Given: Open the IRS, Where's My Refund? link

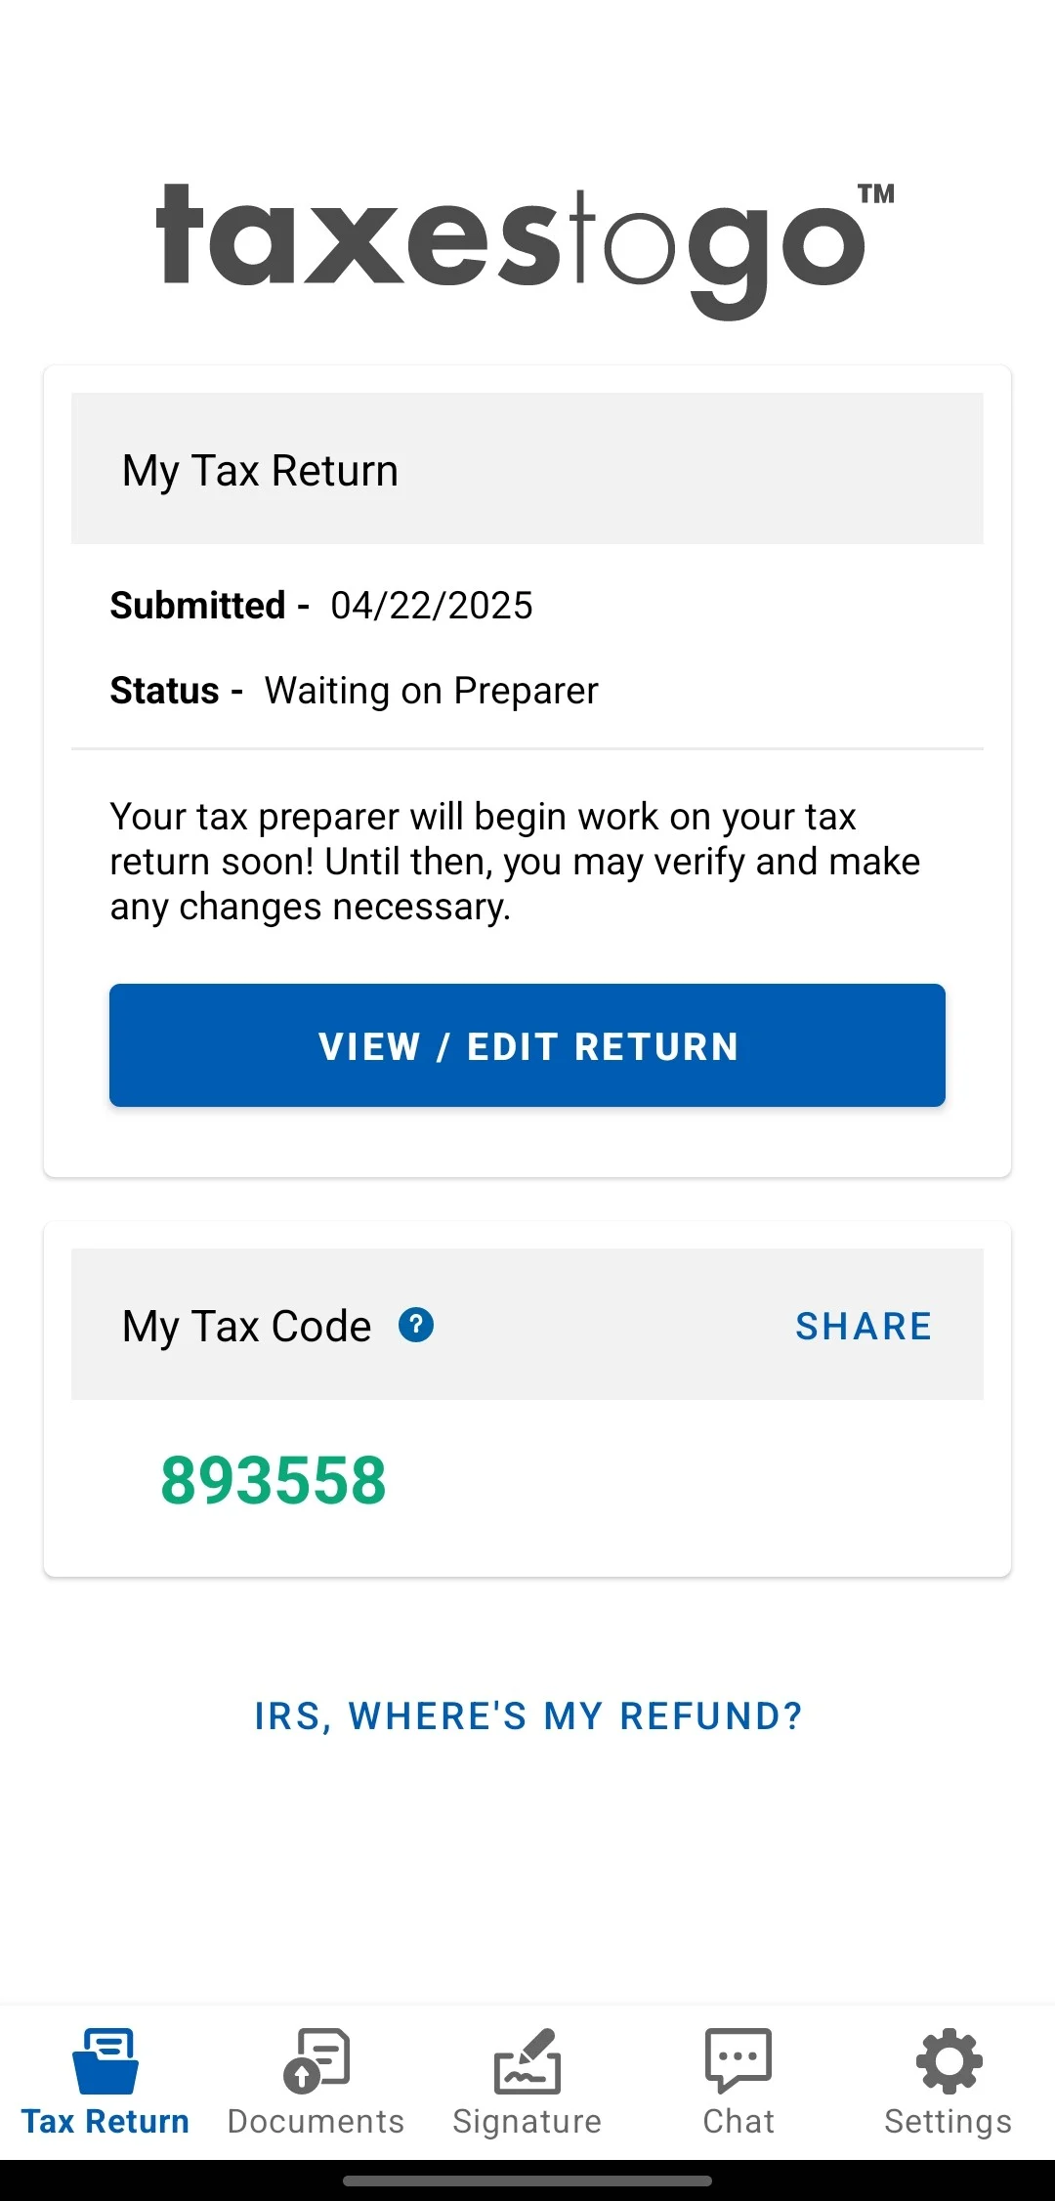Looking at the screenshot, I should coord(527,1716).
